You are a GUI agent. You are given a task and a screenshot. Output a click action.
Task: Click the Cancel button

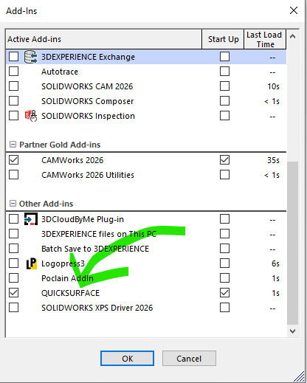pos(189,359)
